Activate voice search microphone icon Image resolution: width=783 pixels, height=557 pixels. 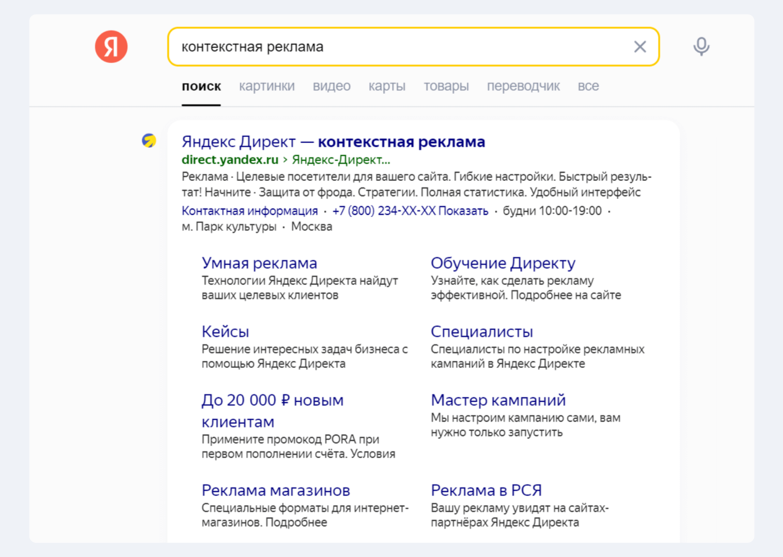click(701, 46)
